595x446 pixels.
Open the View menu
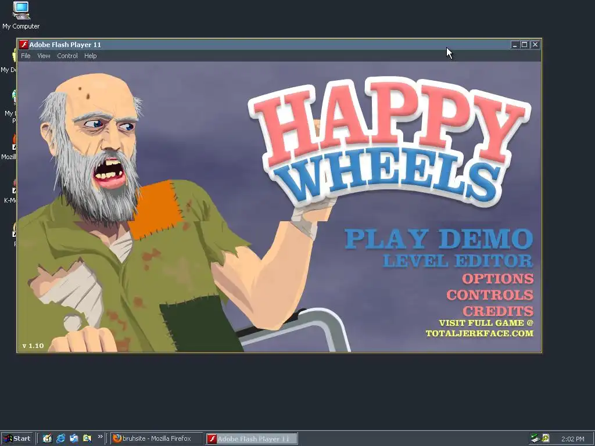[44, 56]
